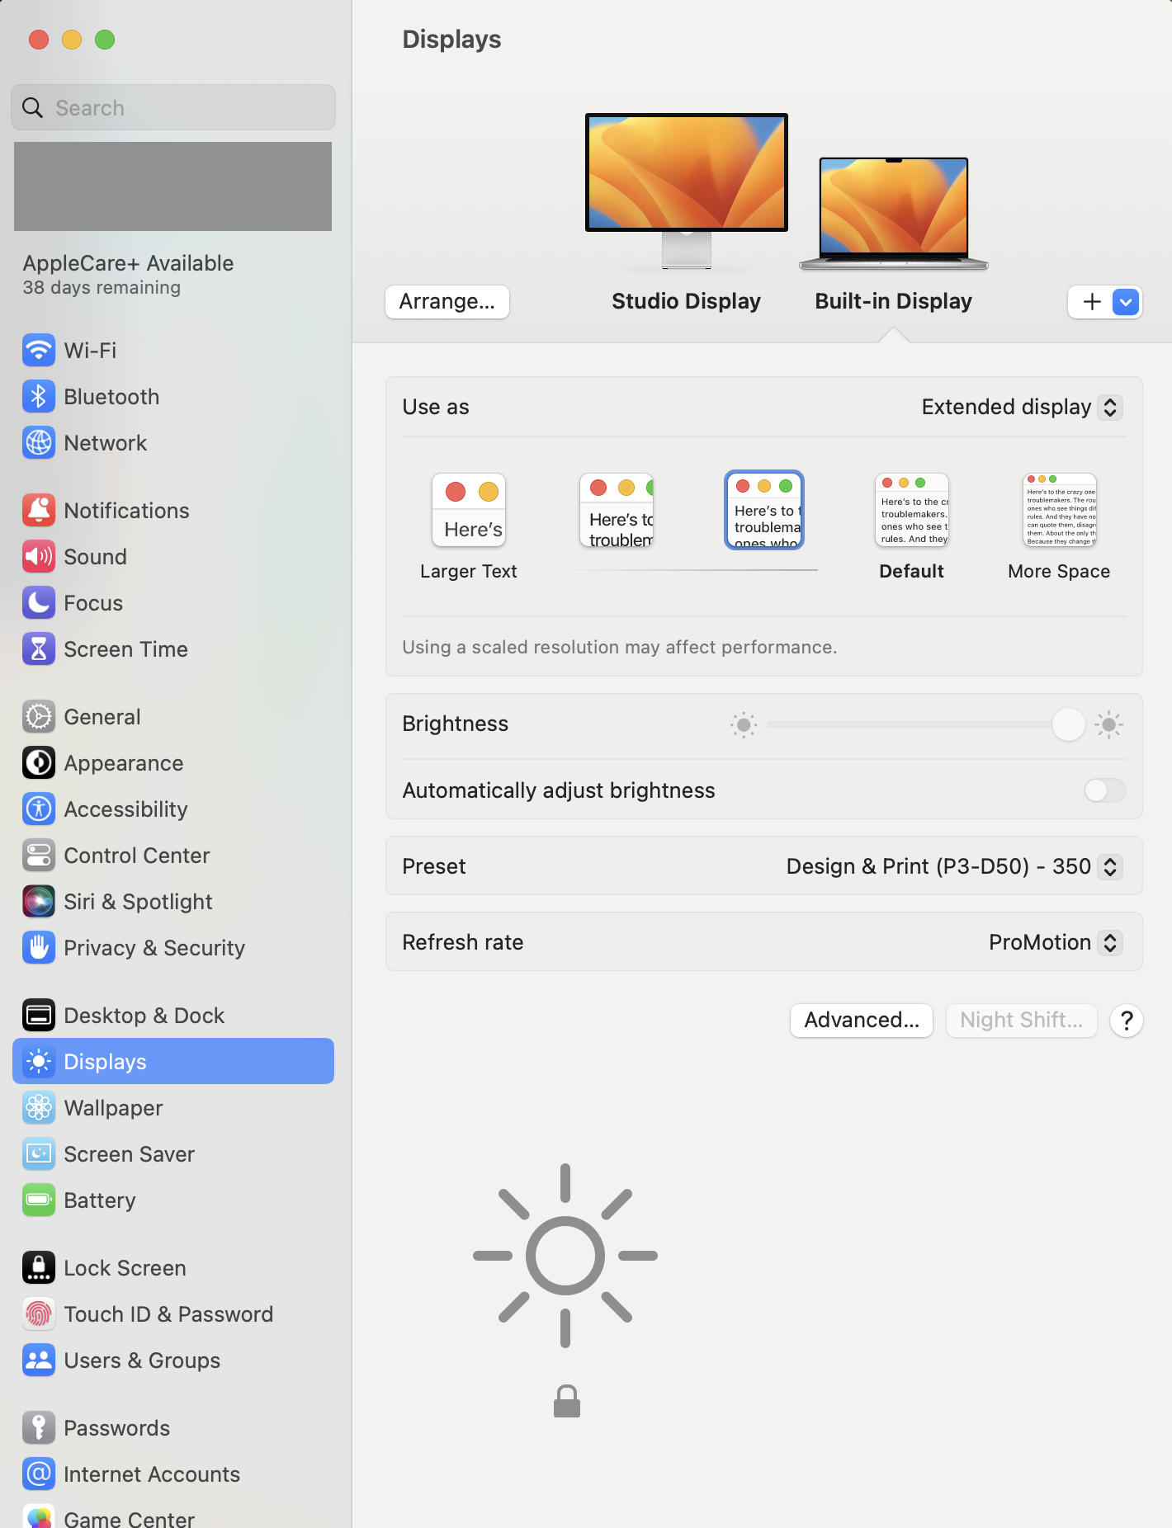Click the plus add display button

tap(1092, 302)
